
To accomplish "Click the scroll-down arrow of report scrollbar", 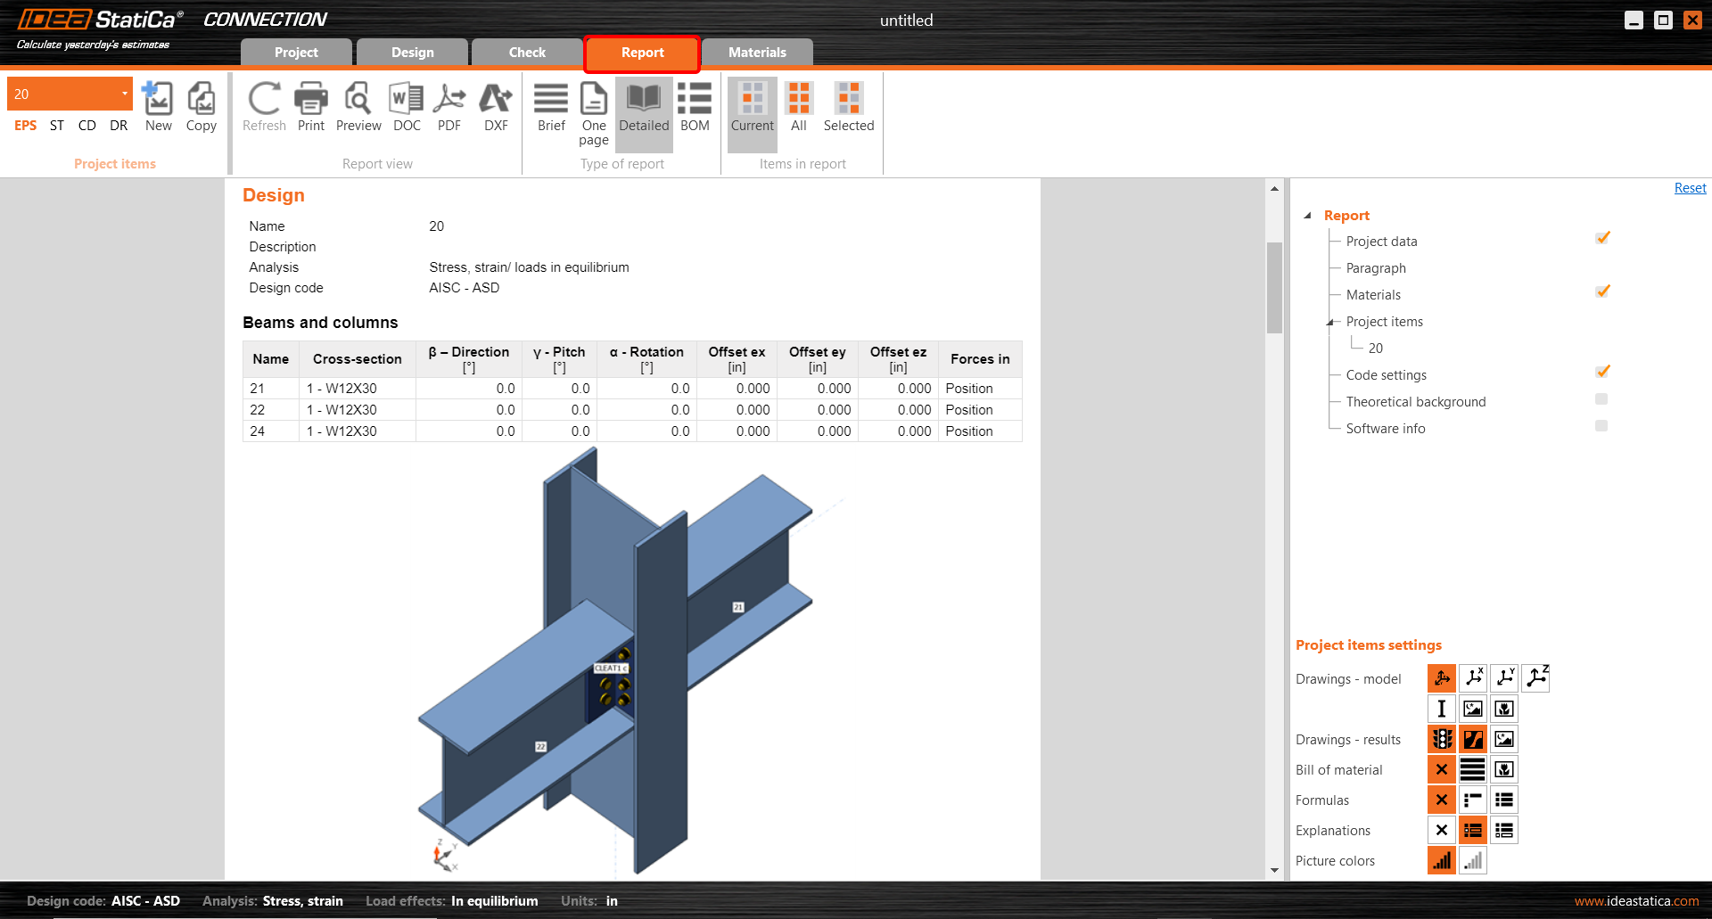I will [x=1274, y=870].
